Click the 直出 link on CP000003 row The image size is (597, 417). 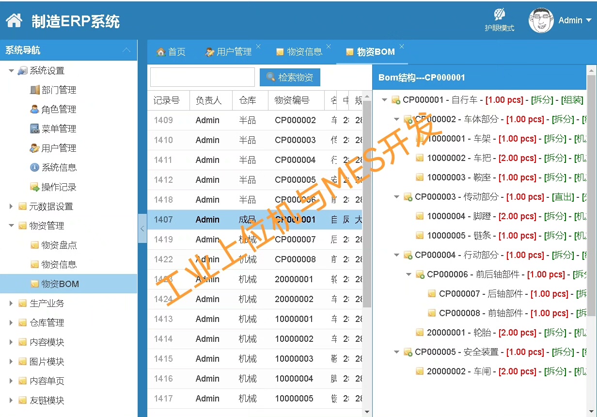(x=563, y=197)
